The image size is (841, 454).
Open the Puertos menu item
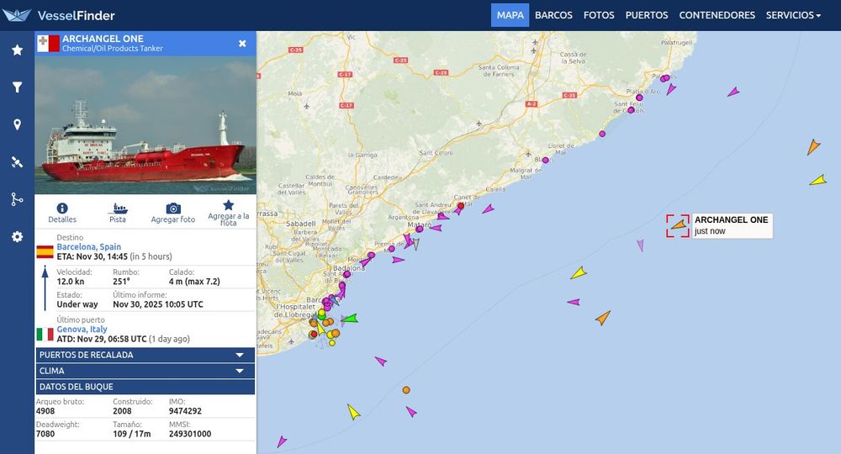646,15
